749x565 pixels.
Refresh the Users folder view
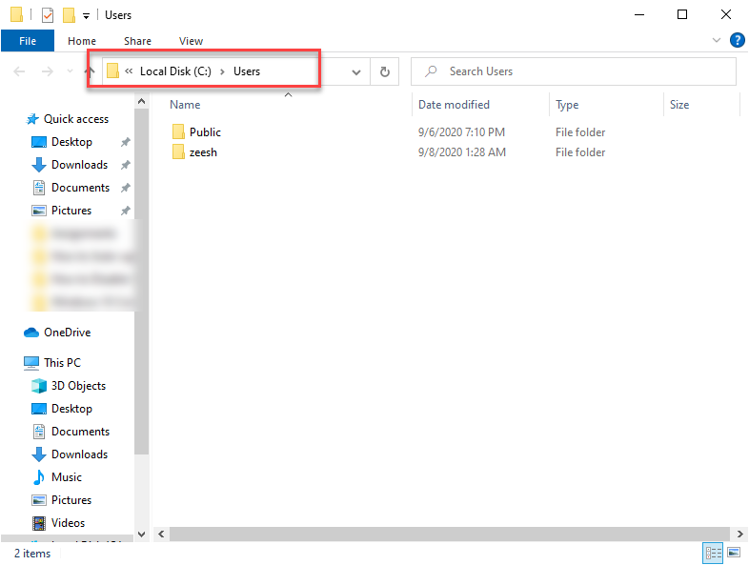[385, 71]
